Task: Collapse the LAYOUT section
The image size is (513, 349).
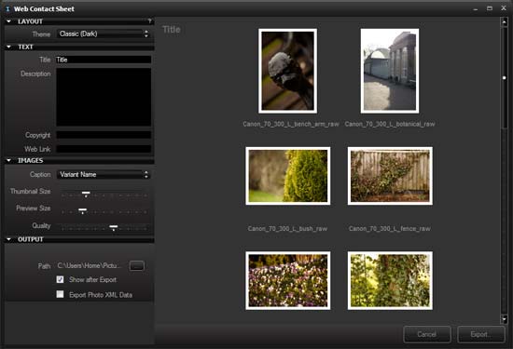Action: tap(8, 21)
